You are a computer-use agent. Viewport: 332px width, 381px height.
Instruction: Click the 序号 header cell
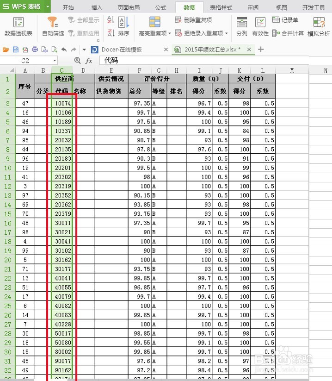pyautogui.click(x=25, y=86)
